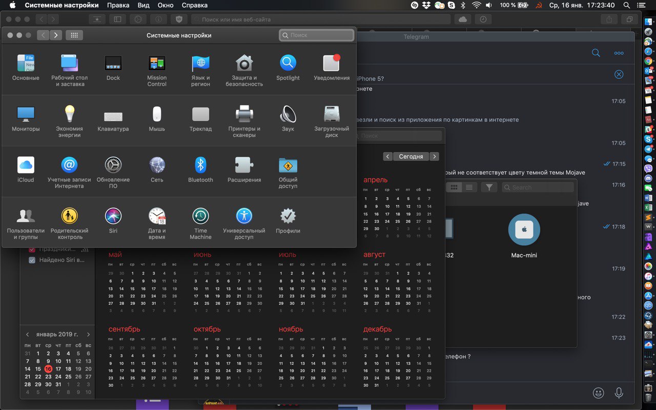Open Звук preferences pane
The height and width of the screenshot is (410, 656).
(x=288, y=119)
